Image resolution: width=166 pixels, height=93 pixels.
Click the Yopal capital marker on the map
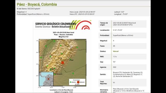(x=70, y=60)
